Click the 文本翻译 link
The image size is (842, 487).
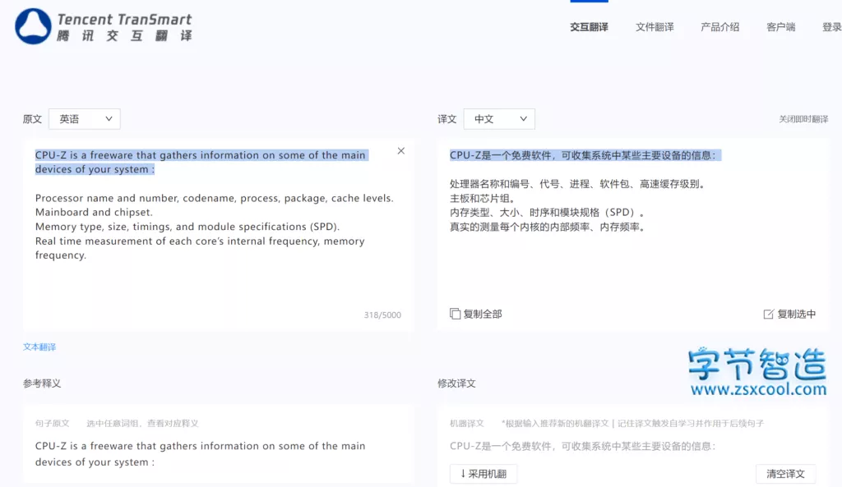(x=39, y=347)
